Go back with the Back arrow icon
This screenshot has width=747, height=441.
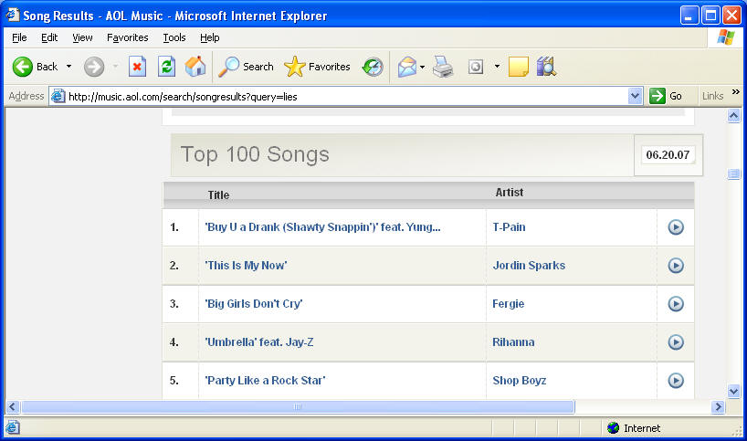(x=23, y=67)
